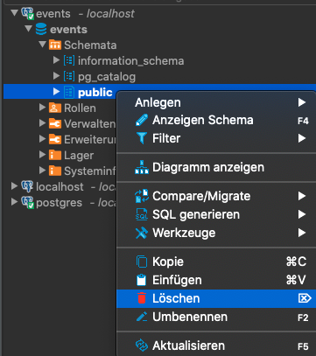Select the pg_catalog schema
This screenshot has width=316, height=356.
(x=107, y=77)
